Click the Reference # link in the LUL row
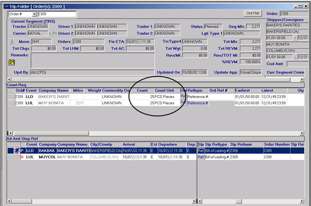Screen dimensions: 311x206 pyautogui.click(x=198, y=103)
